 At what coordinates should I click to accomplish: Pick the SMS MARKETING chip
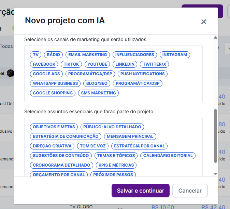click(98, 93)
